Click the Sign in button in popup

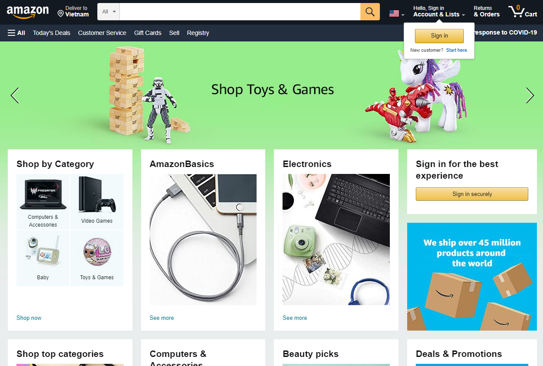439,36
